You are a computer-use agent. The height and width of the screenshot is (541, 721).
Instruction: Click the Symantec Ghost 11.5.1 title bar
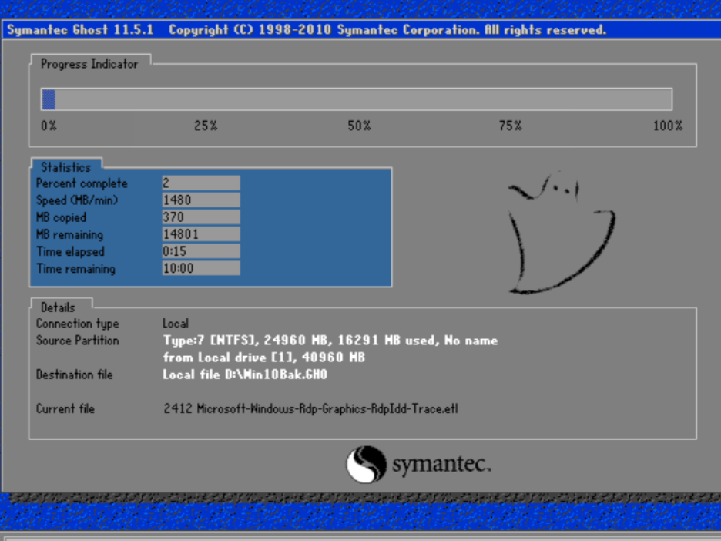click(x=360, y=30)
